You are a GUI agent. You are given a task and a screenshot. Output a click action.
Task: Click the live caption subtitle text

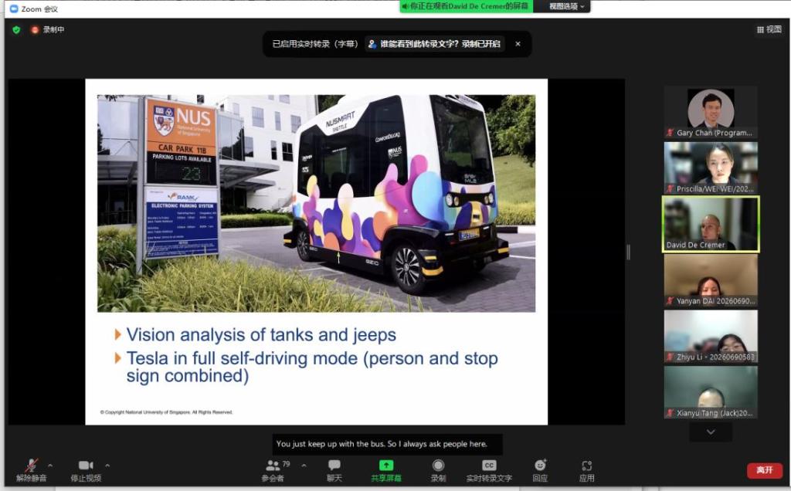coord(382,444)
